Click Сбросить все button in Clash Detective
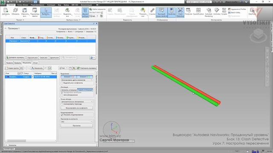273x153 pixels. tap(32, 58)
